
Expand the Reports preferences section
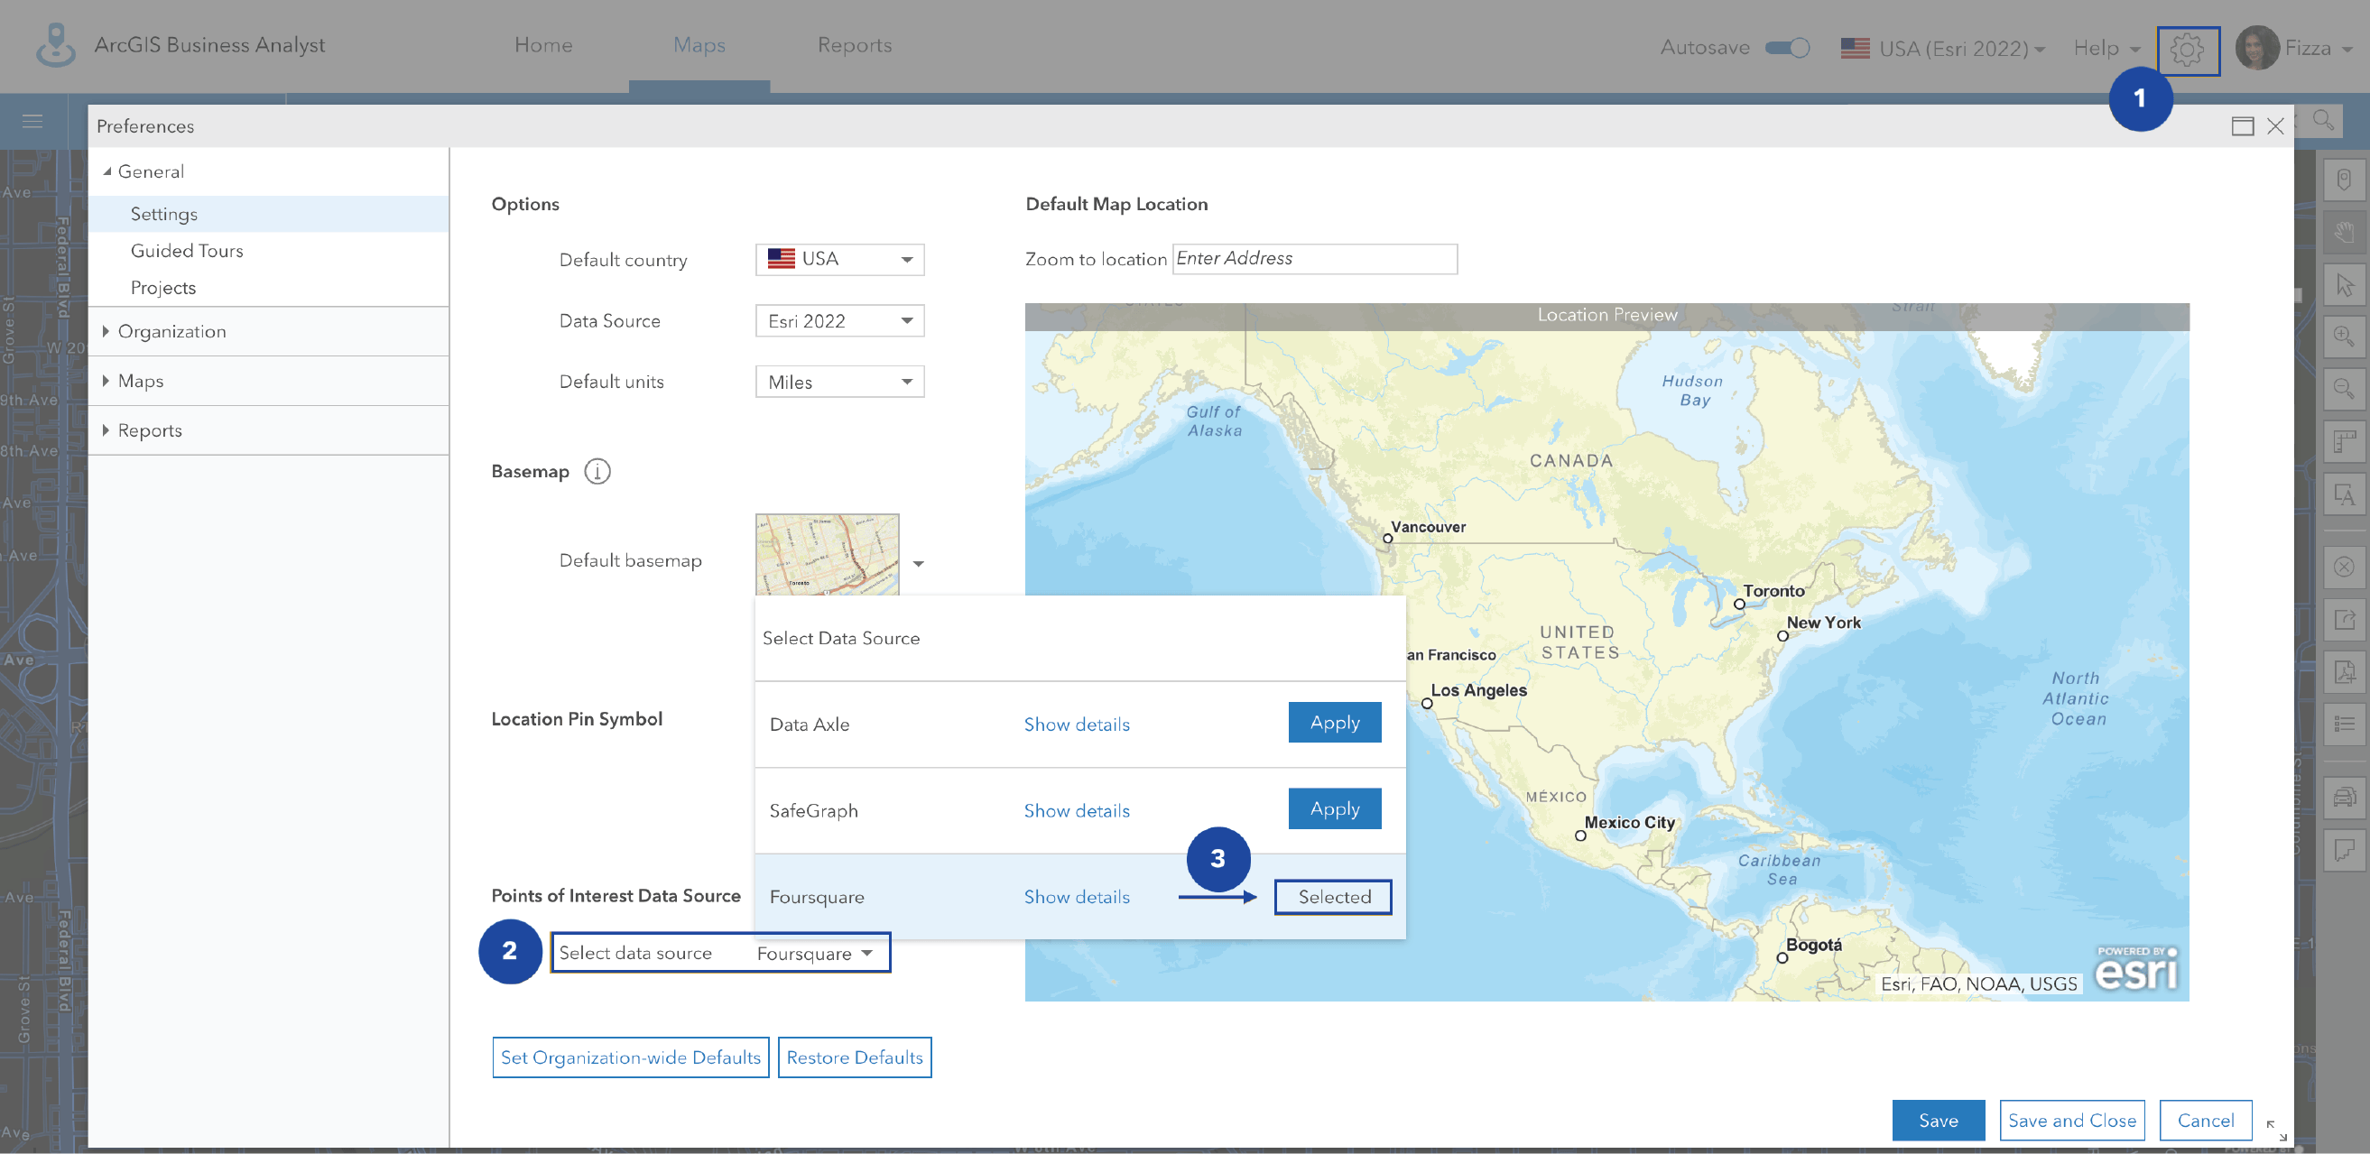click(149, 430)
